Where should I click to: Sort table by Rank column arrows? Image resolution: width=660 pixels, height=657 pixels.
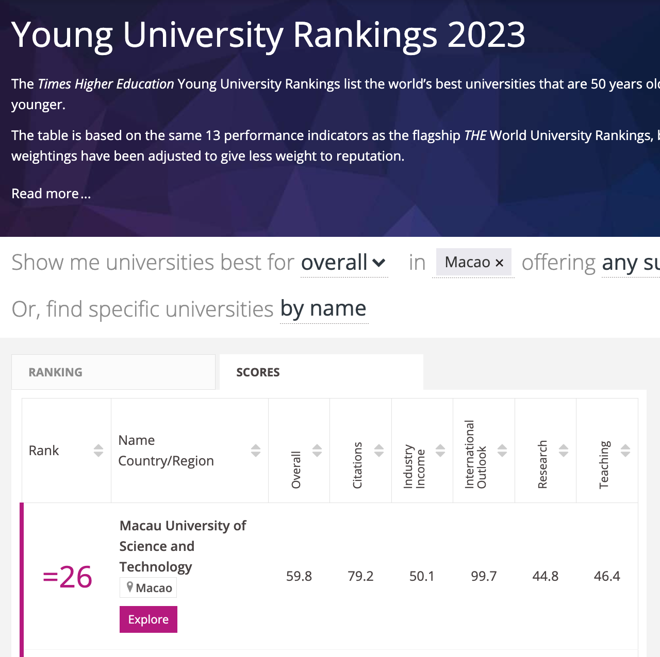98,451
